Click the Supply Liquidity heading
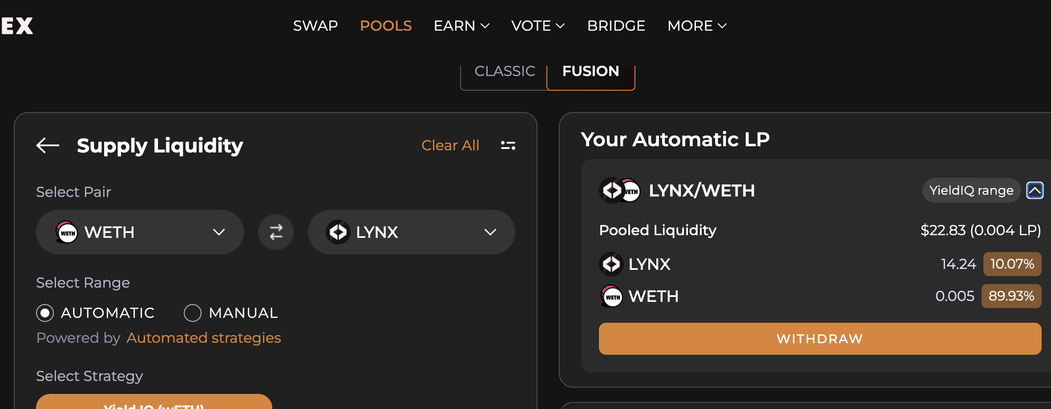The height and width of the screenshot is (409, 1051). click(x=160, y=146)
